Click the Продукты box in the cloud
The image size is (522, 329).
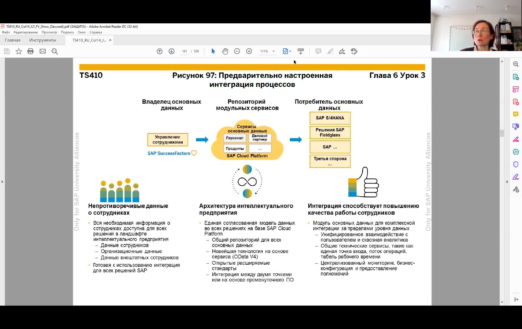pos(235,148)
